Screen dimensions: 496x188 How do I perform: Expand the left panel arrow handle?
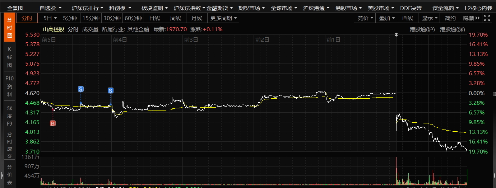(x=1, y=175)
